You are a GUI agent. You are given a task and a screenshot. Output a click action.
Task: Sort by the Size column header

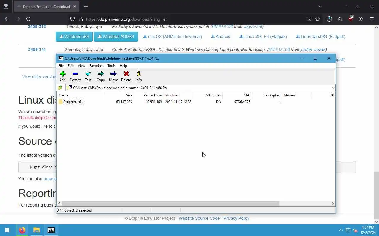(x=119, y=95)
